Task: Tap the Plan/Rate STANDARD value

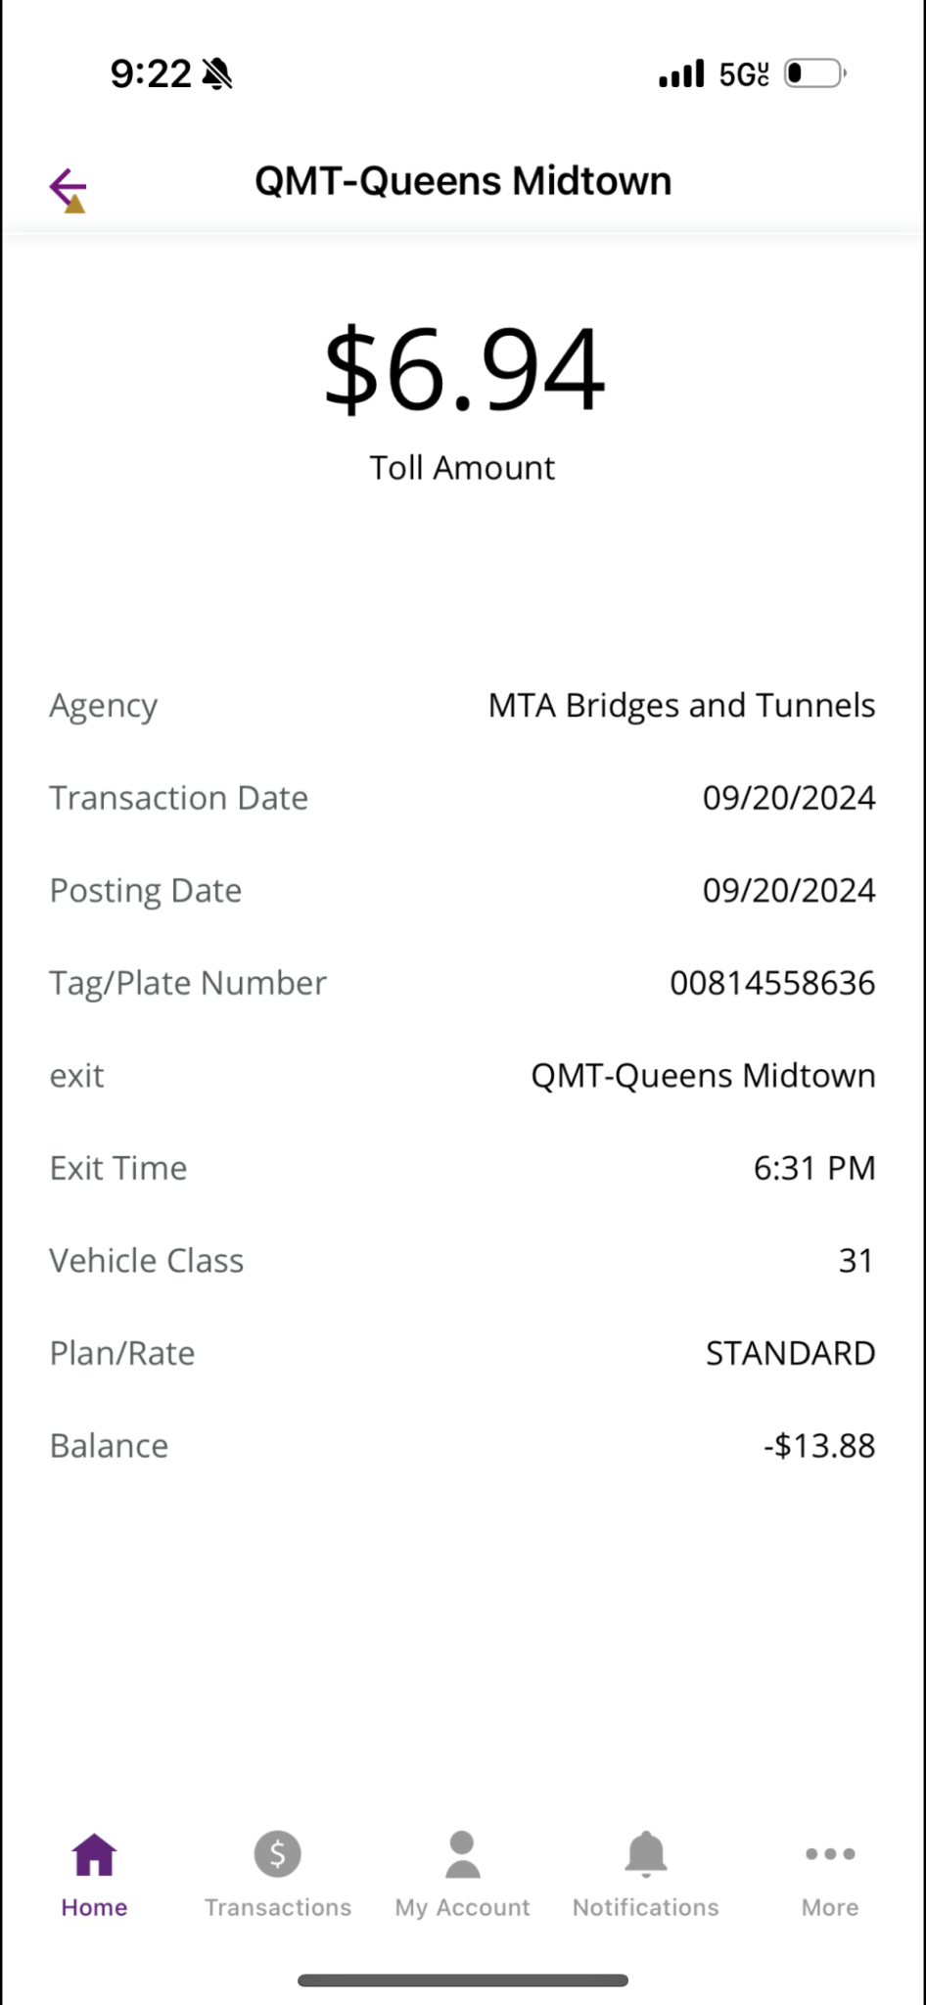Action: (791, 1353)
